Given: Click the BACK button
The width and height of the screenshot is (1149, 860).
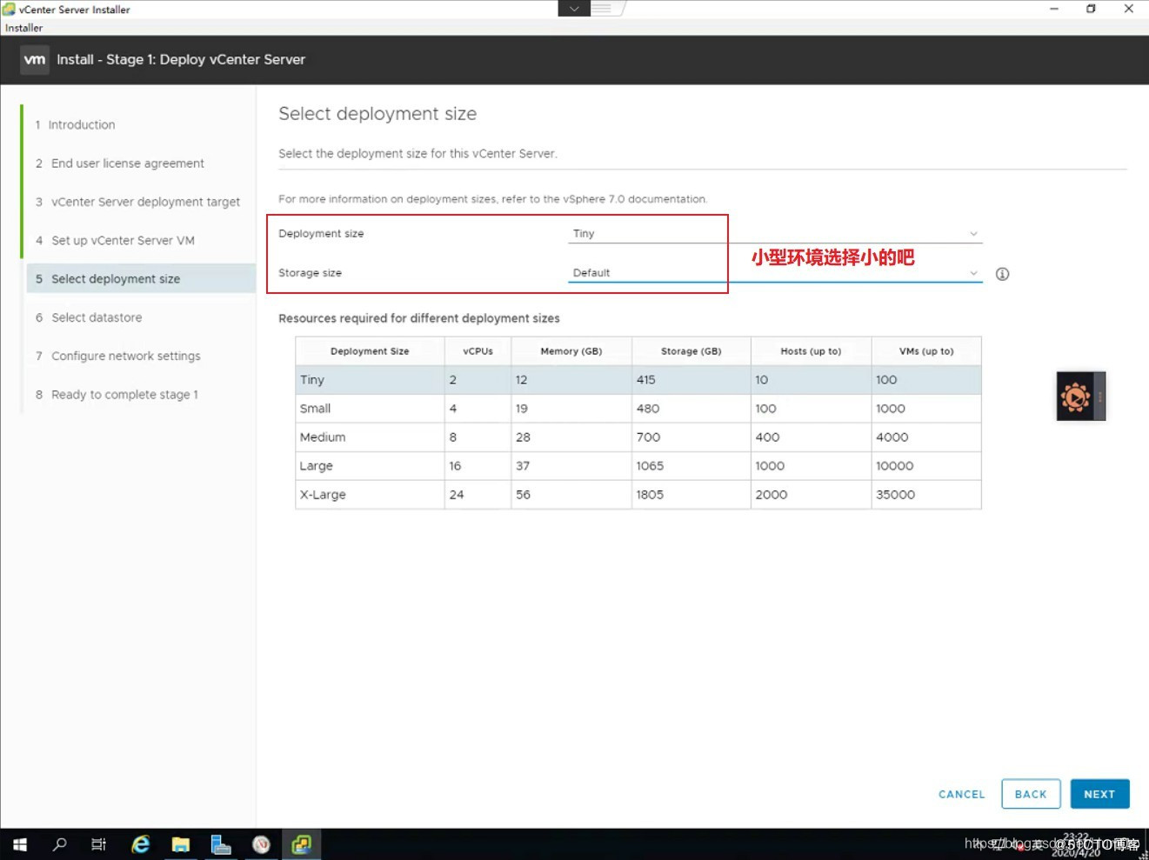Looking at the screenshot, I should pyautogui.click(x=1031, y=794).
